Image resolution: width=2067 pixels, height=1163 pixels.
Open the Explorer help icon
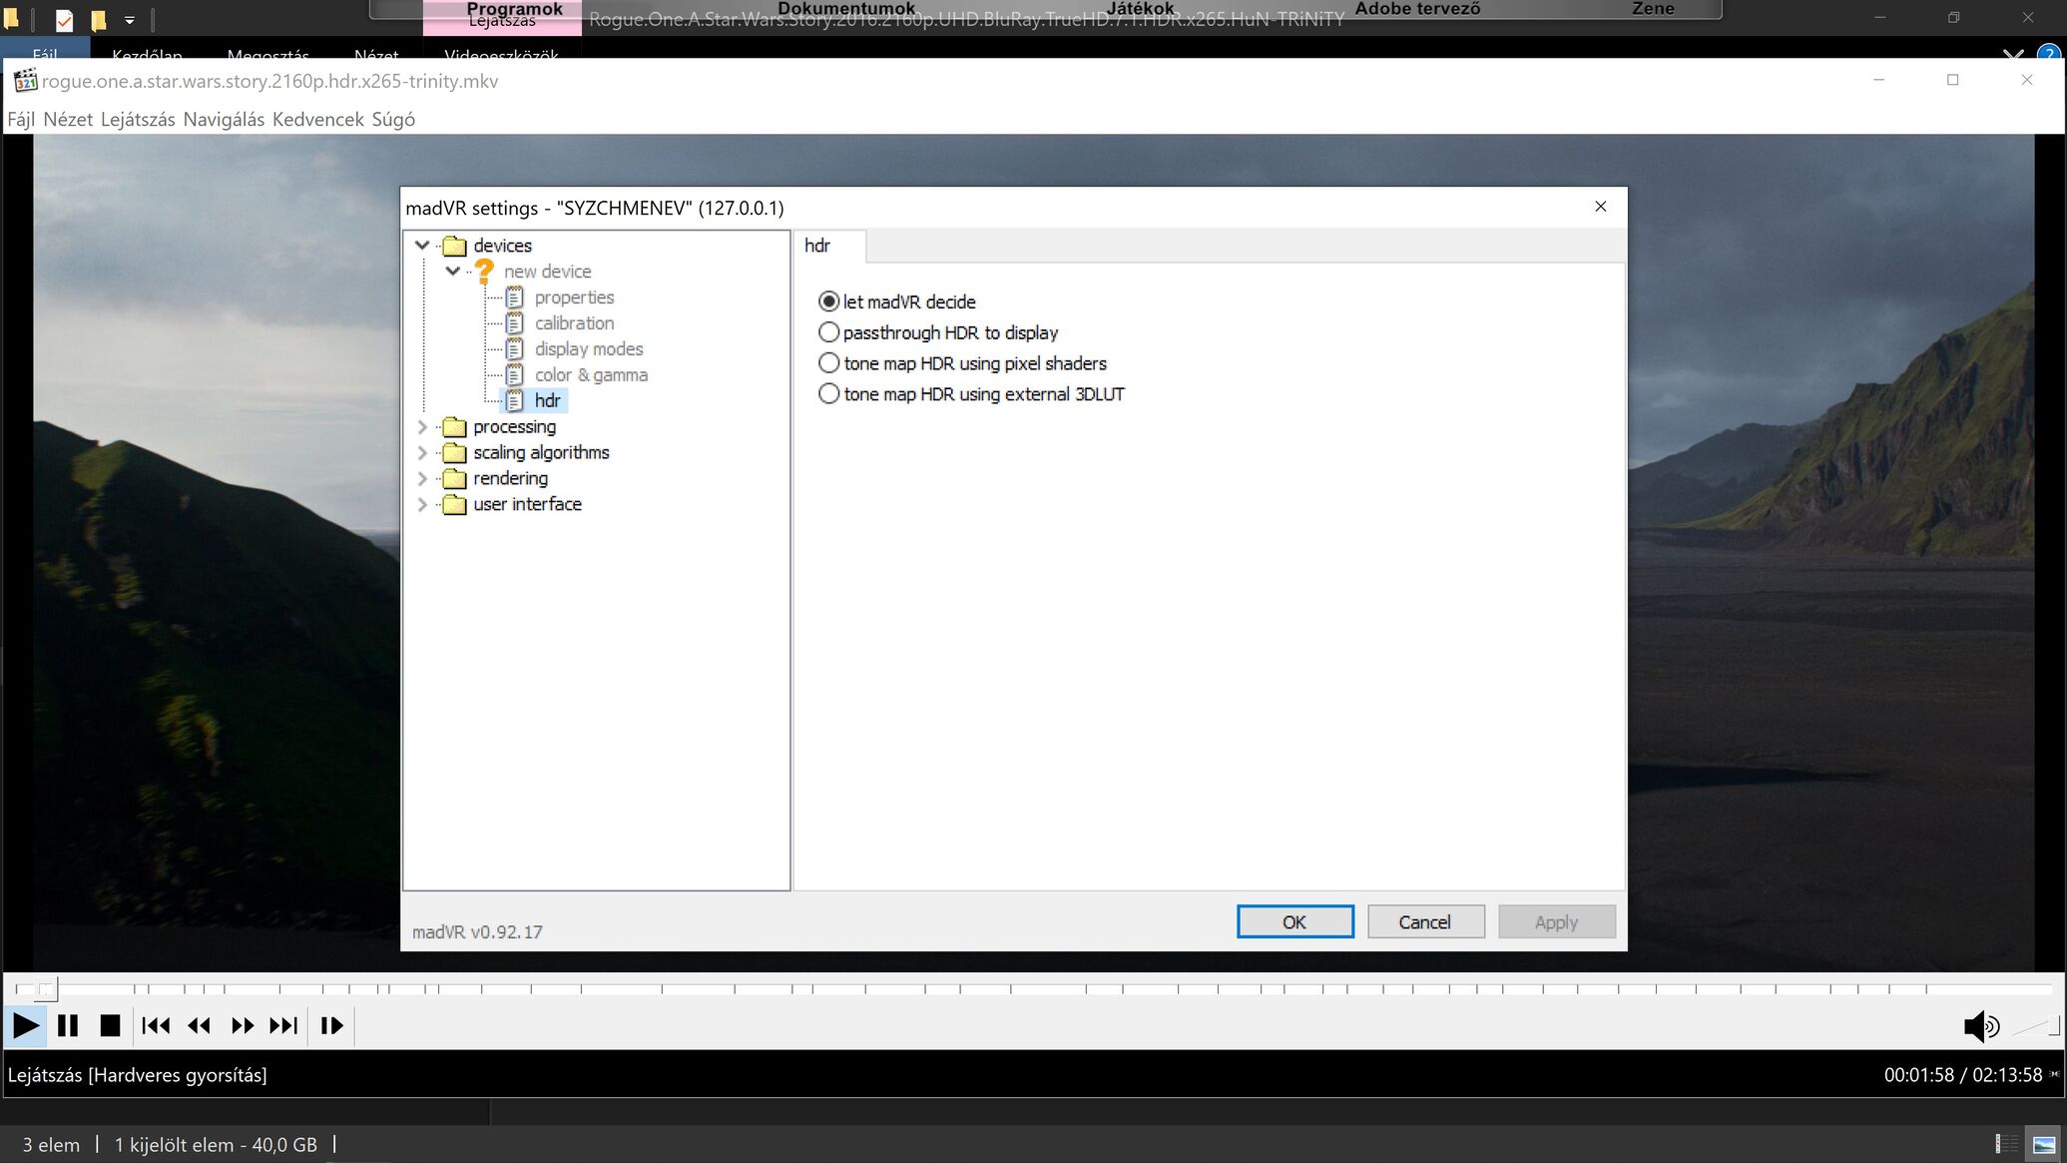pyautogui.click(x=2049, y=54)
